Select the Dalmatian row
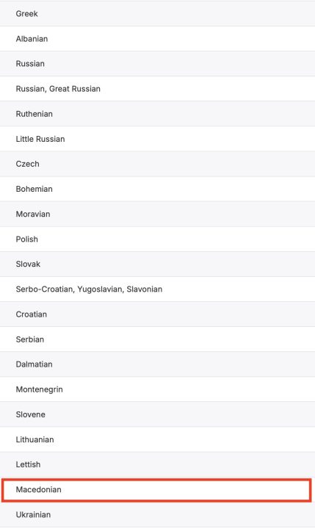315x529 pixels. click(157, 364)
